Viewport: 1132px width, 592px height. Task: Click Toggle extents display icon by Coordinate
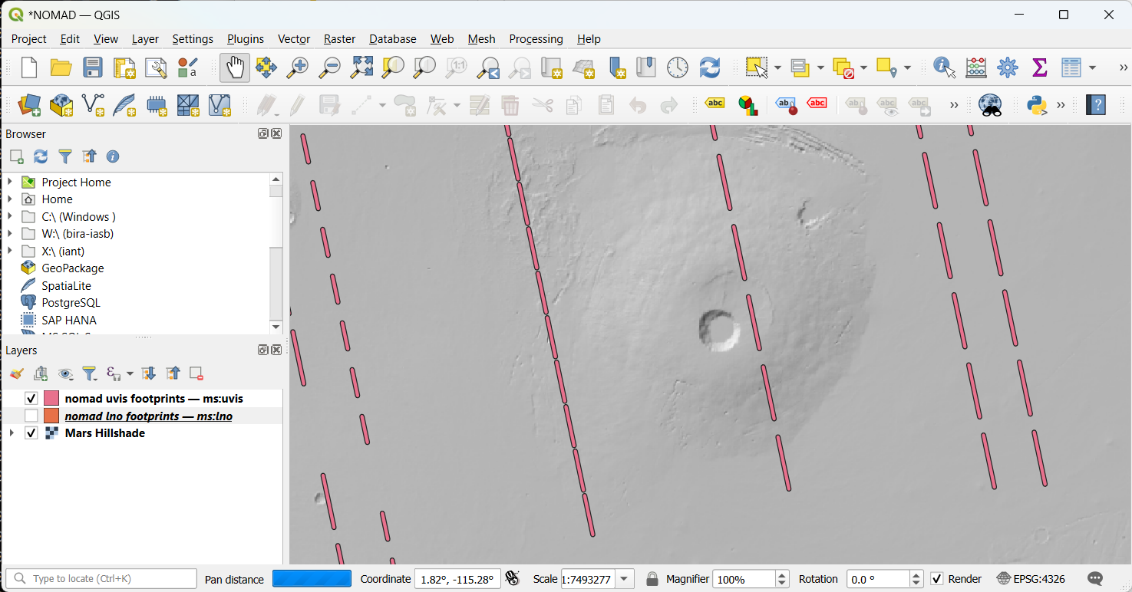(x=513, y=578)
